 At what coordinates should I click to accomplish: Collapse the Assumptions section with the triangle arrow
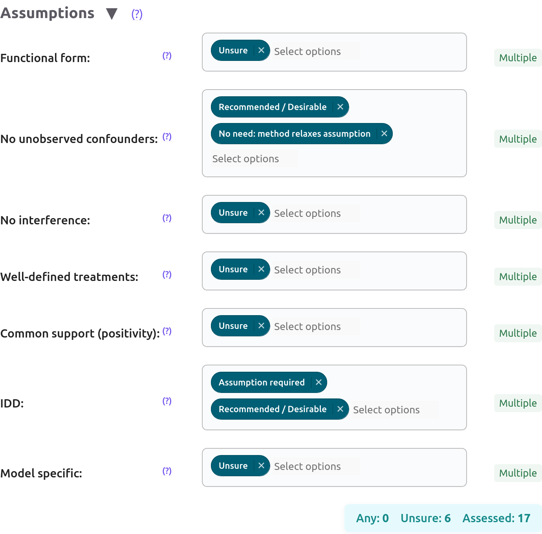point(112,14)
